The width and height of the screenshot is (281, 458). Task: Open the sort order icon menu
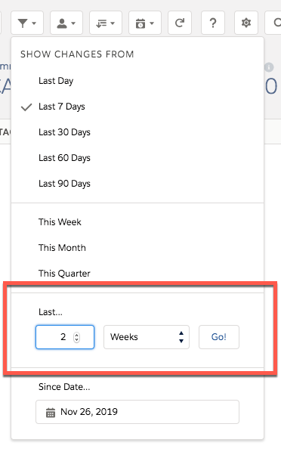click(106, 23)
